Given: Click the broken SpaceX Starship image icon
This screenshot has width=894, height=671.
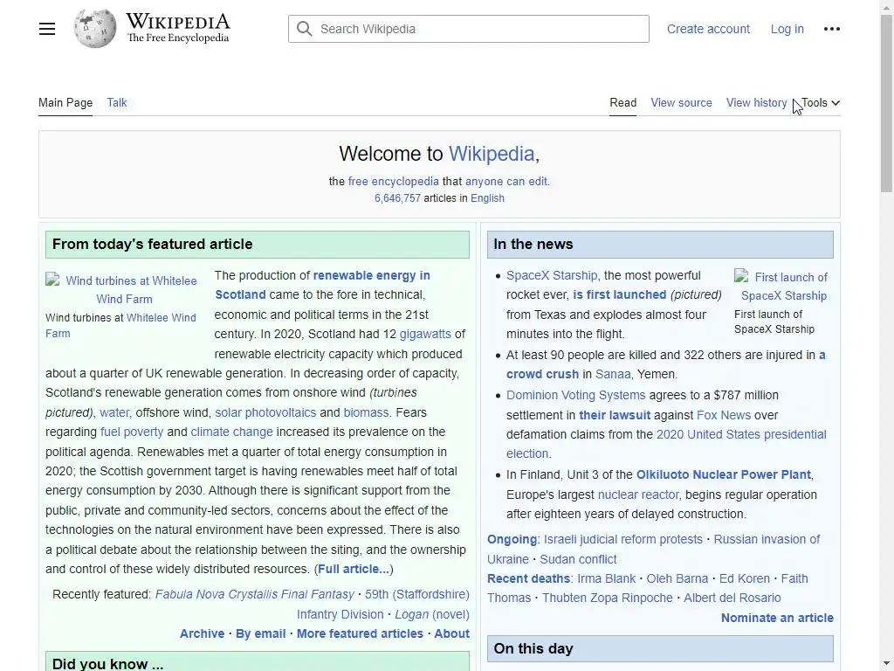Looking at the screenshot, I should point(741,276).
